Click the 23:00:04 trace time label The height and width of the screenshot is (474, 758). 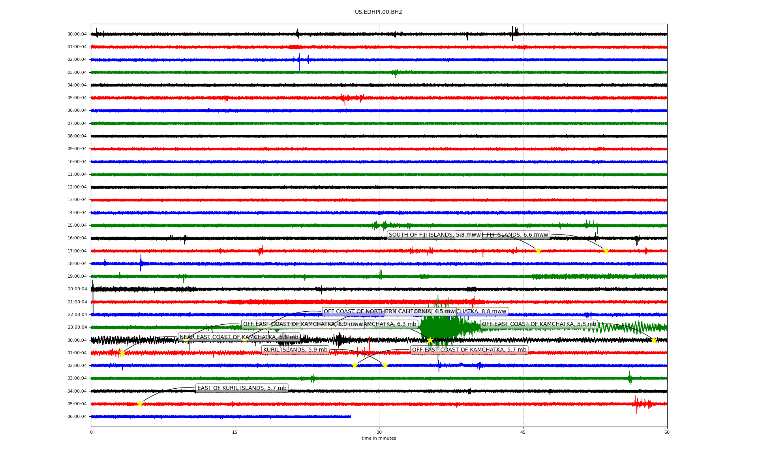point(77,327)
